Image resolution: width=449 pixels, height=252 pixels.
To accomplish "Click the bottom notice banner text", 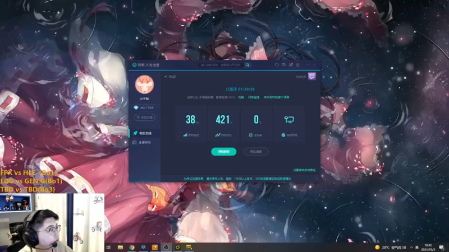I will (237, 179).
